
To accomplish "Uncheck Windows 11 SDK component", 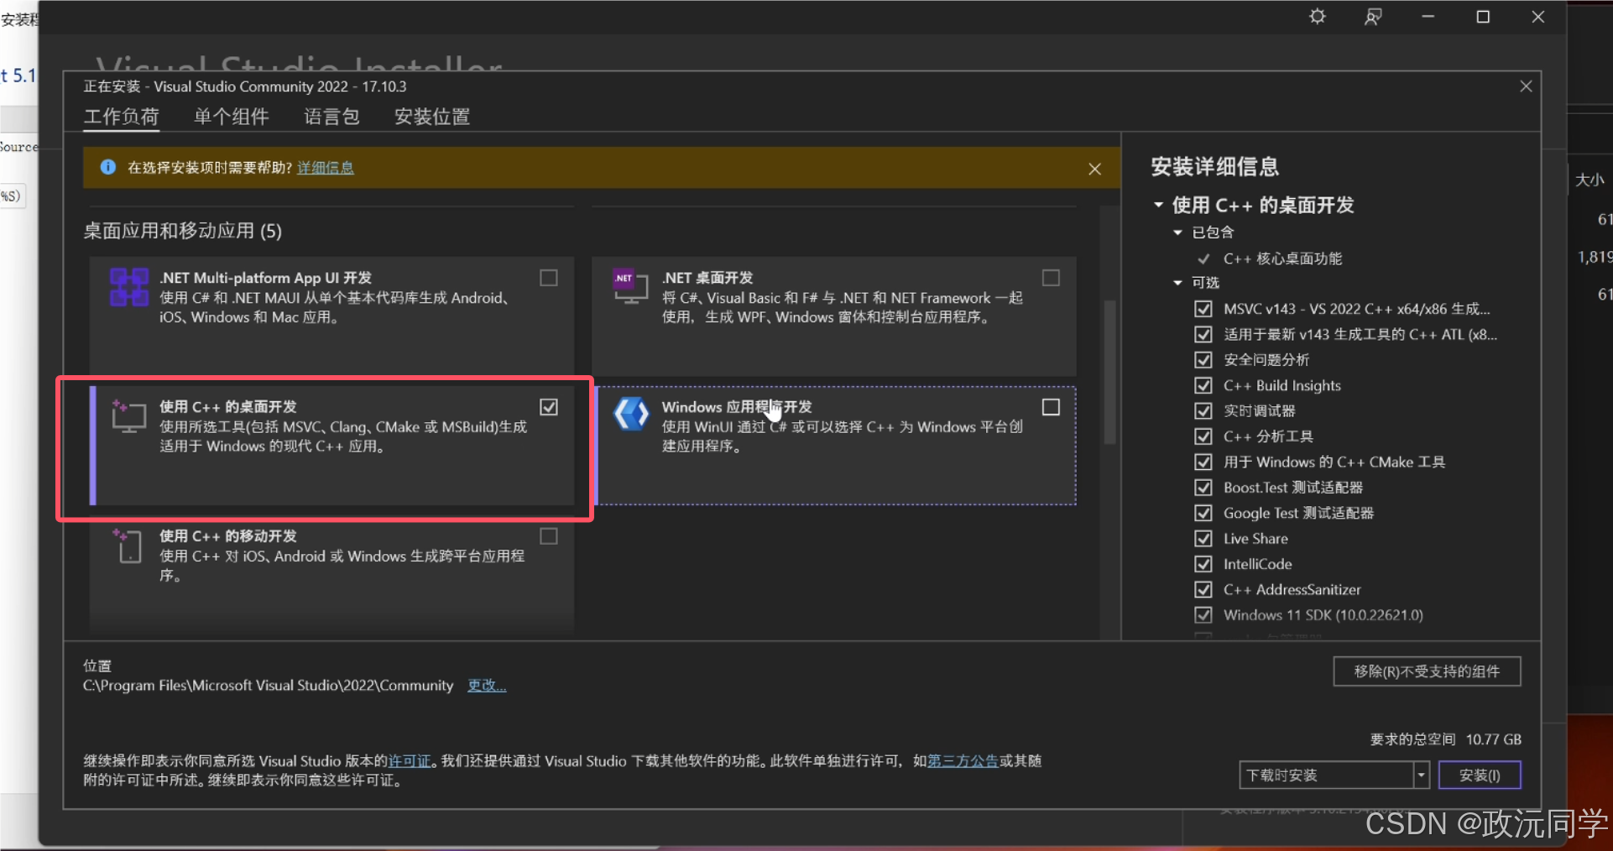I will click(x=1203, y=615).
